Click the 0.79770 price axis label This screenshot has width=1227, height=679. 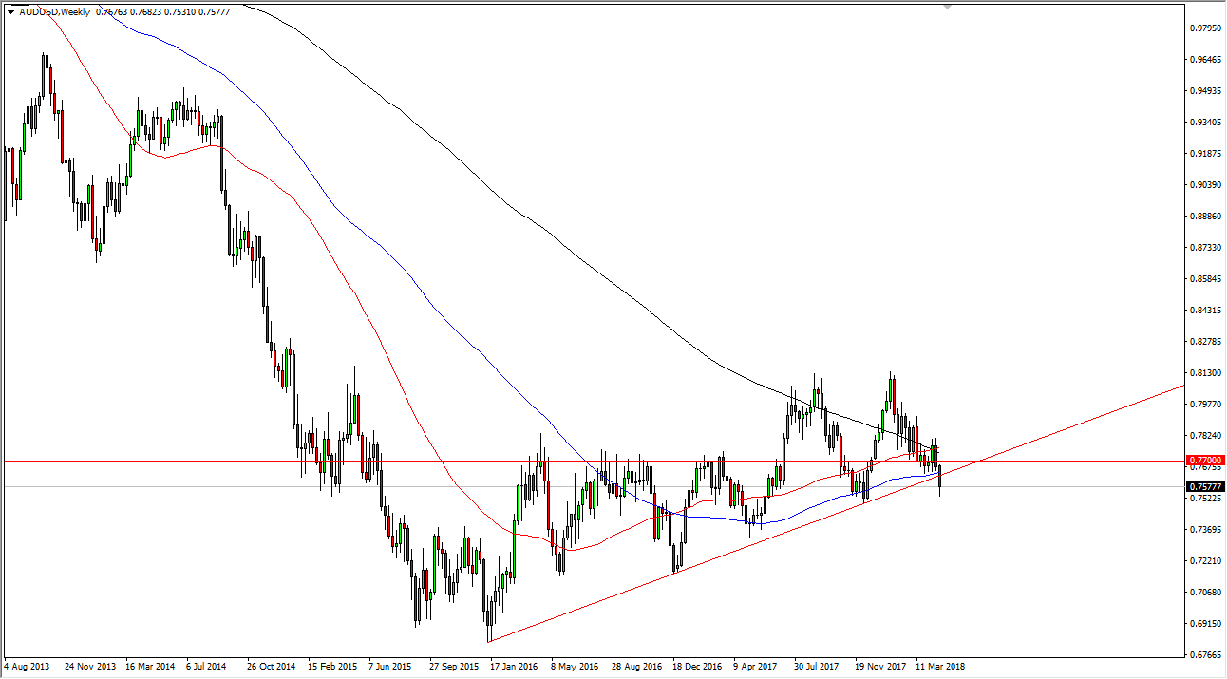point(1203,405)
